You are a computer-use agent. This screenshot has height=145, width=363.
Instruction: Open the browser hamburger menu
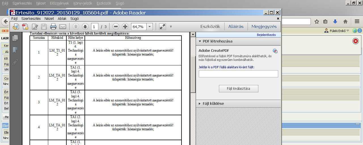pyautogui.click(x=357, y=22)
